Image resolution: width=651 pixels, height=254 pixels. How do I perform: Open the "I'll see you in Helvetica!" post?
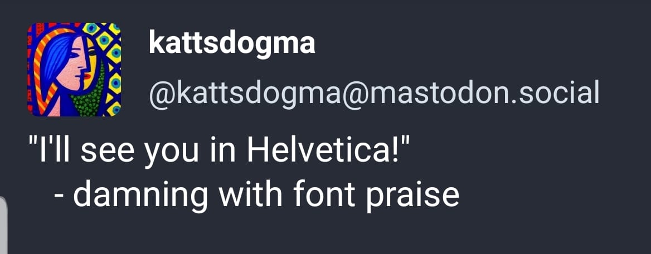[219, 152]
